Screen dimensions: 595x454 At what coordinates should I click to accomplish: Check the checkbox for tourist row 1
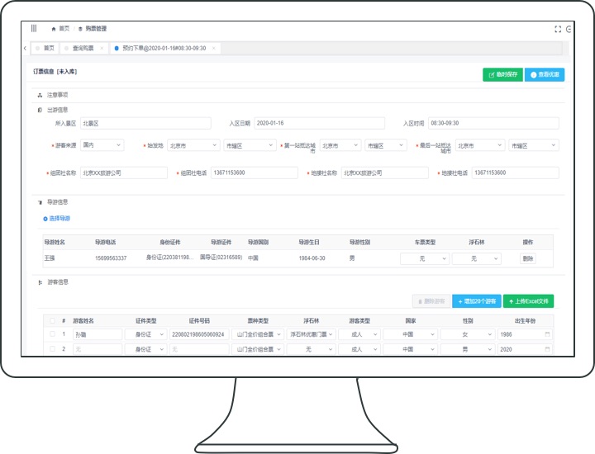coord(53,334)
